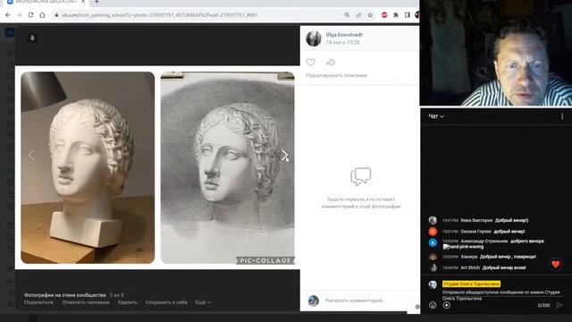Click Сохранить к себе
The width and height of the screenshot is (572, 322).
pyautogui.click(x=166, y=302)
